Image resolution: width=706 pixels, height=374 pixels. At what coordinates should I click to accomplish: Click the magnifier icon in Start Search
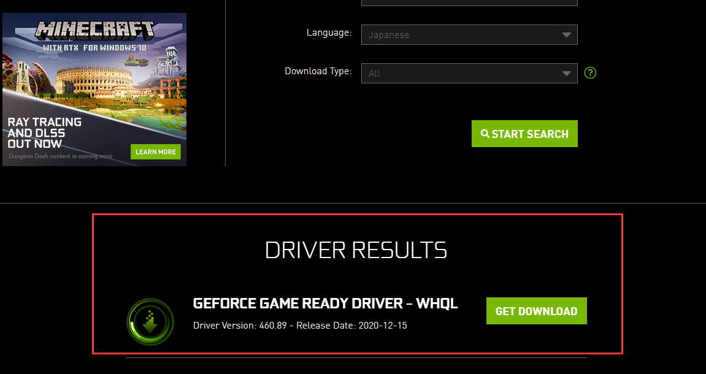coord(485,134)
